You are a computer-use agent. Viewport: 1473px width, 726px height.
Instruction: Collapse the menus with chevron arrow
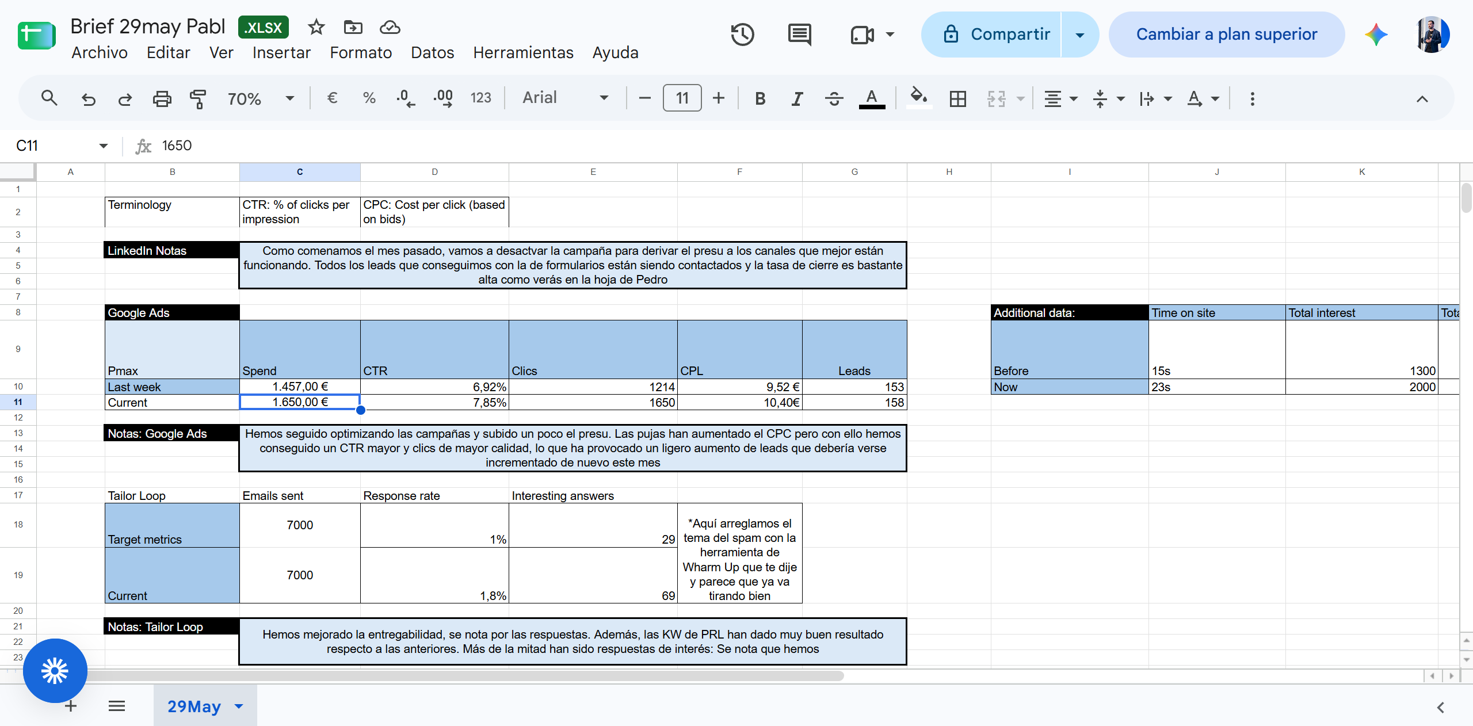point(1422,98)
